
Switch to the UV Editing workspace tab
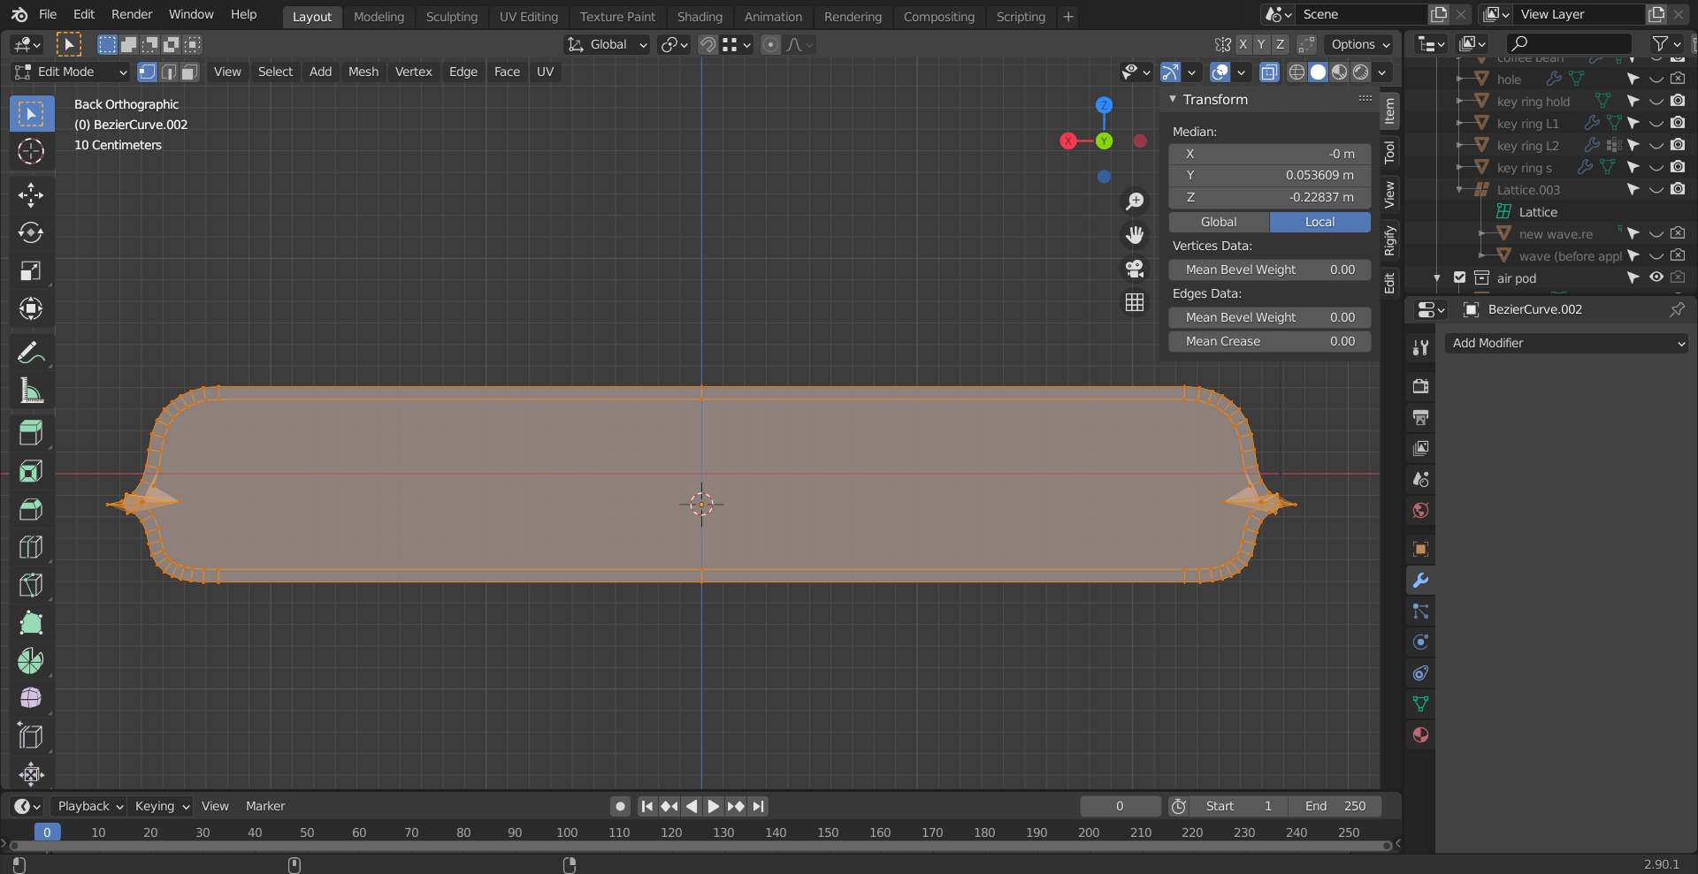pos(528,16)
